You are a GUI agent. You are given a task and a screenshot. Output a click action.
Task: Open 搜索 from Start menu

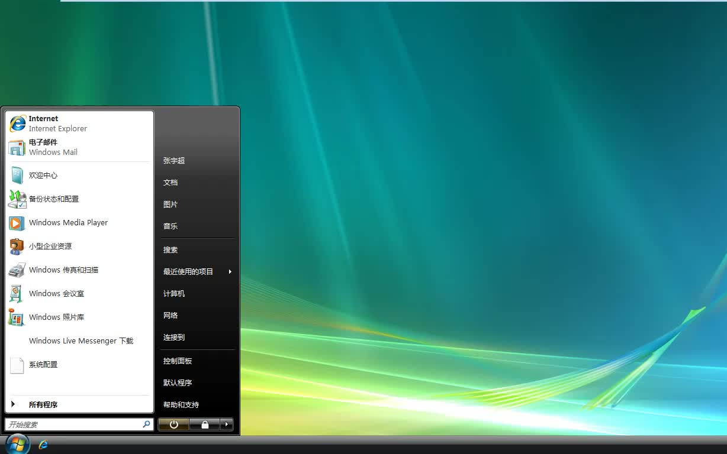pos(171,250)
